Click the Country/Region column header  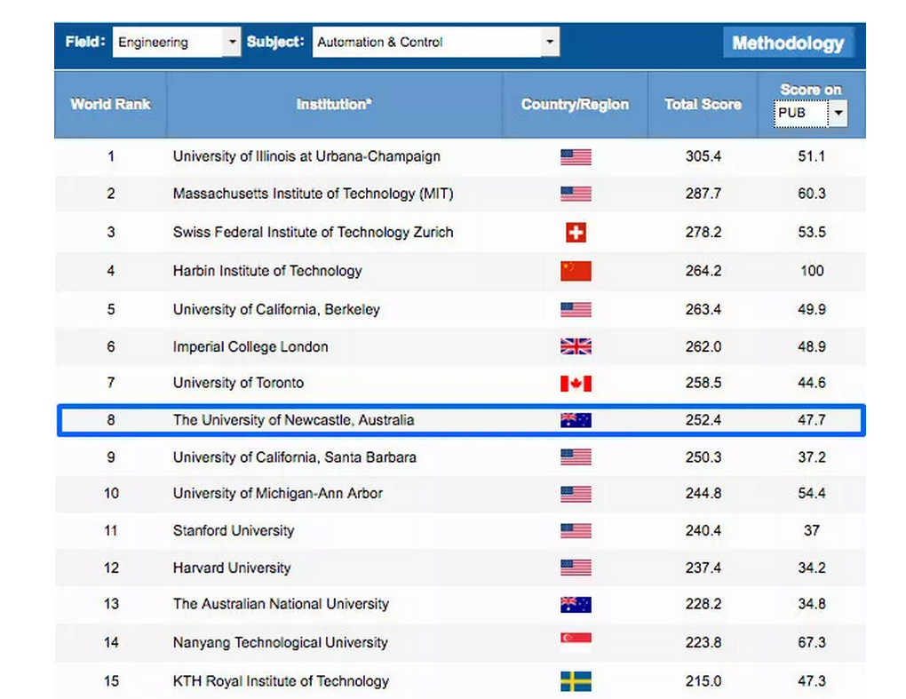click(x=575, y=104)
